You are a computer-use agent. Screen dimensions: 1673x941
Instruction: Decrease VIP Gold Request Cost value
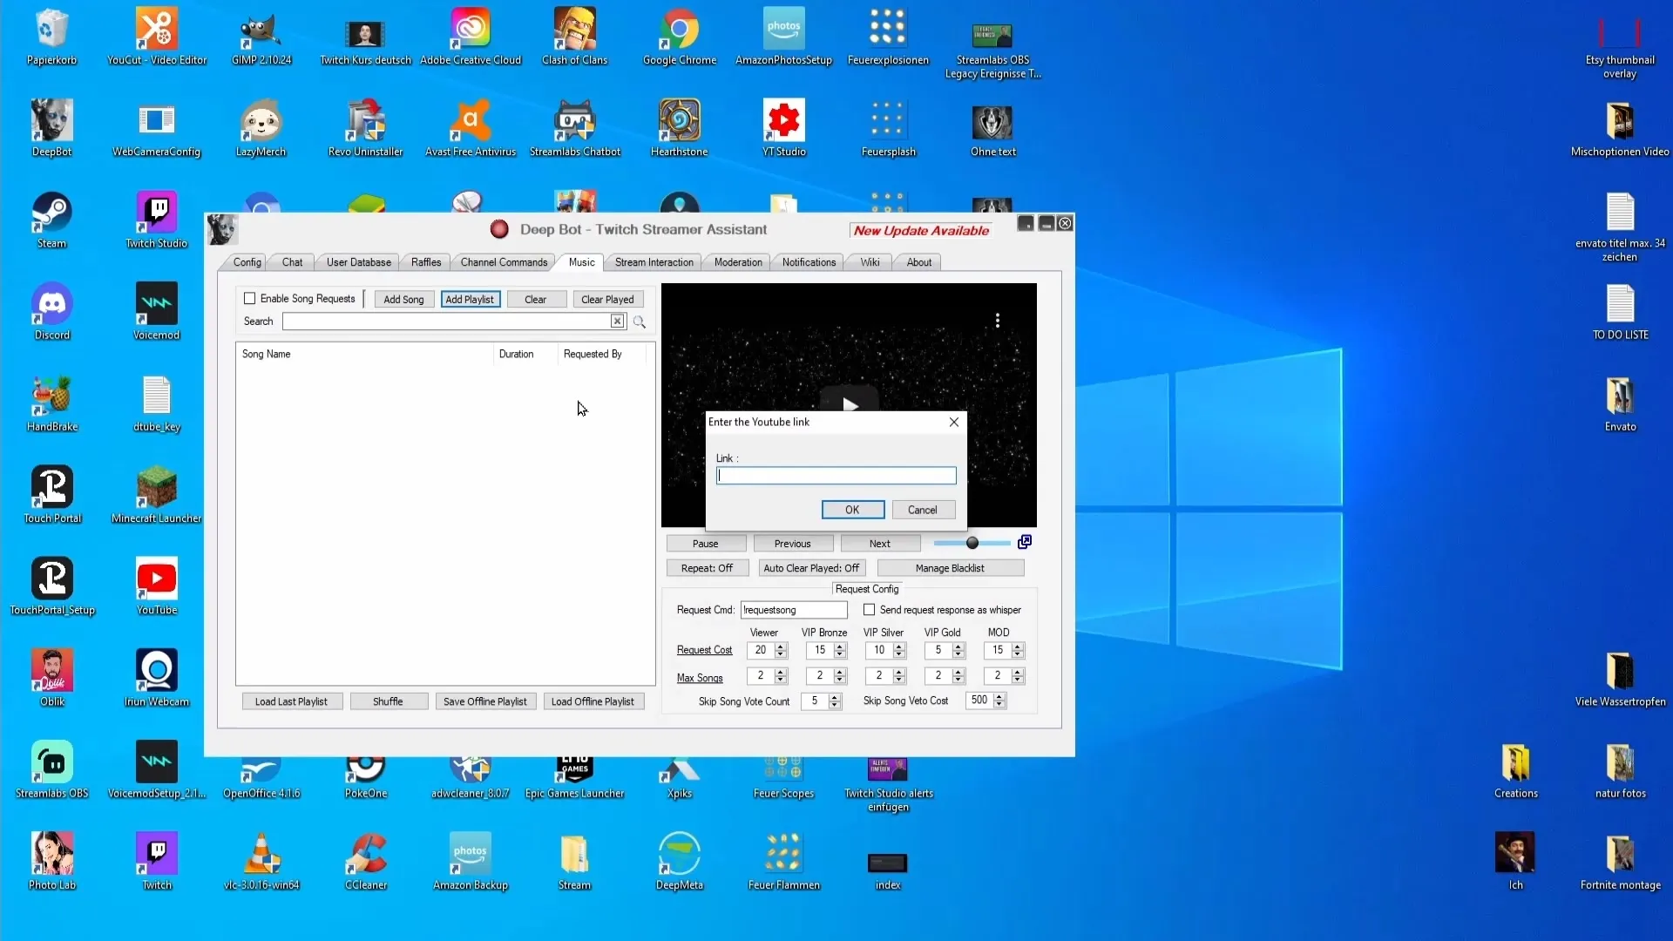[959, 654]
